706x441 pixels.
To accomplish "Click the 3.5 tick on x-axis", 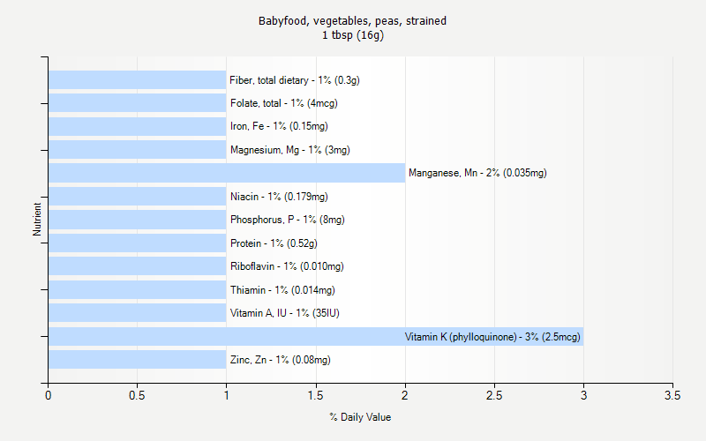I will click(672, 396).
